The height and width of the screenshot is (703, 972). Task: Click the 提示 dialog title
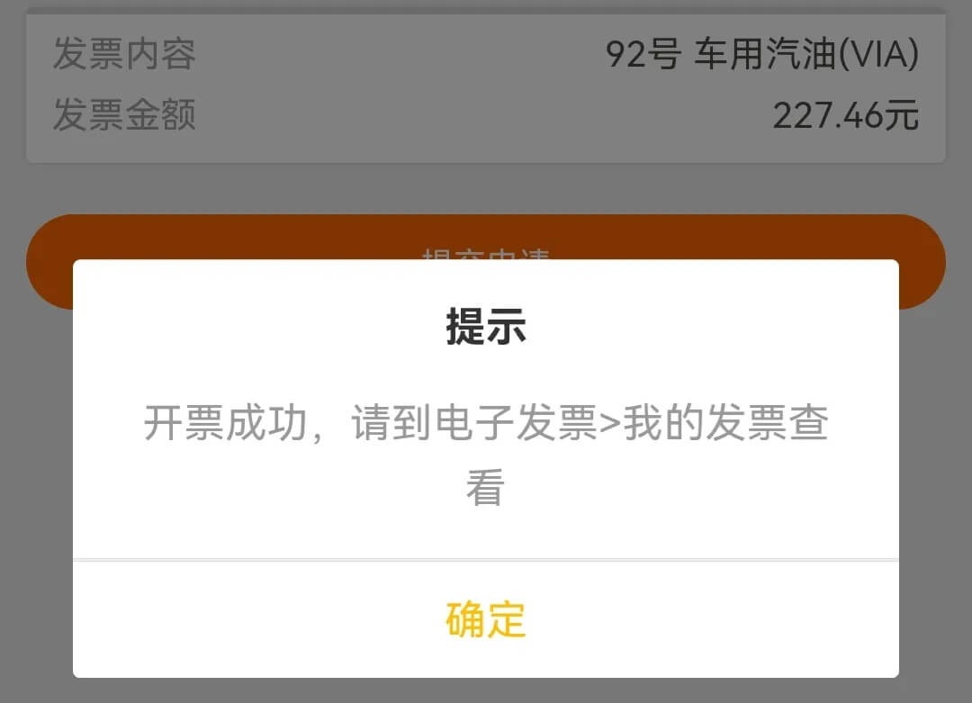point(486,326)
